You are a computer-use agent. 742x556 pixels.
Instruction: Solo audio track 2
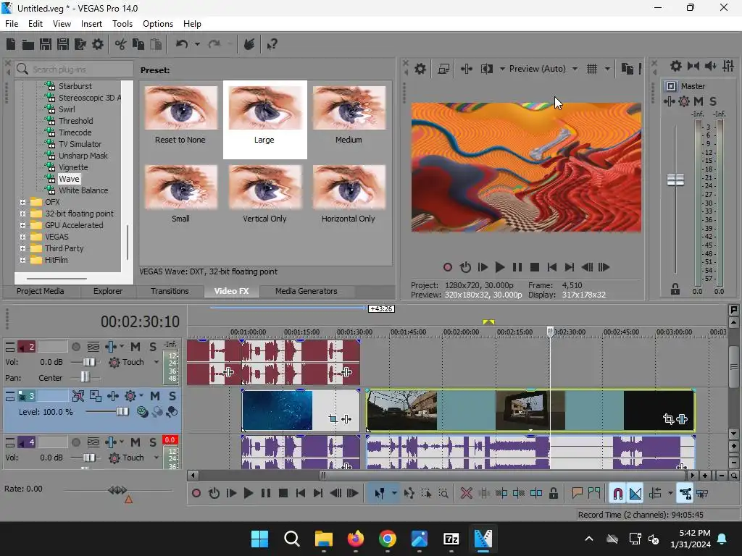click(x=153, y=347)
